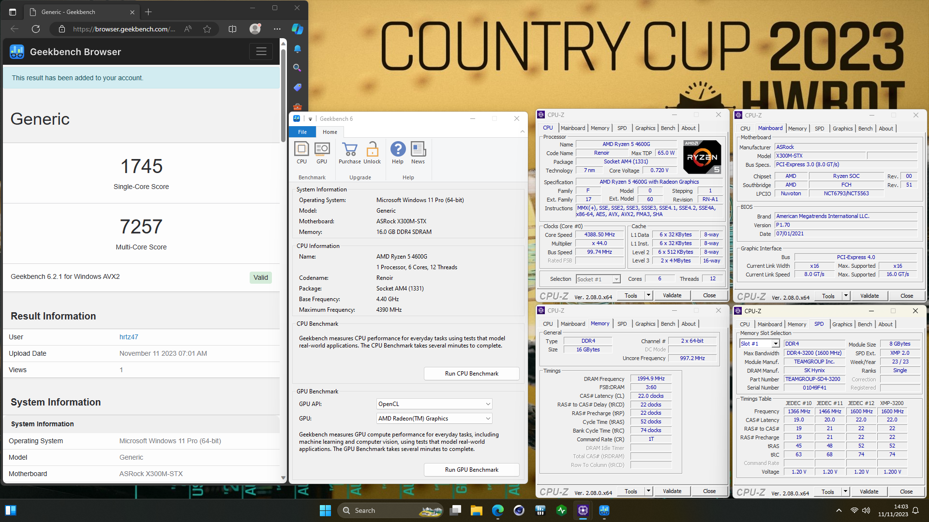Open a new browser tab
This screenshot has width=929, height=522.
pyautogui.click(x=149, y=12)
